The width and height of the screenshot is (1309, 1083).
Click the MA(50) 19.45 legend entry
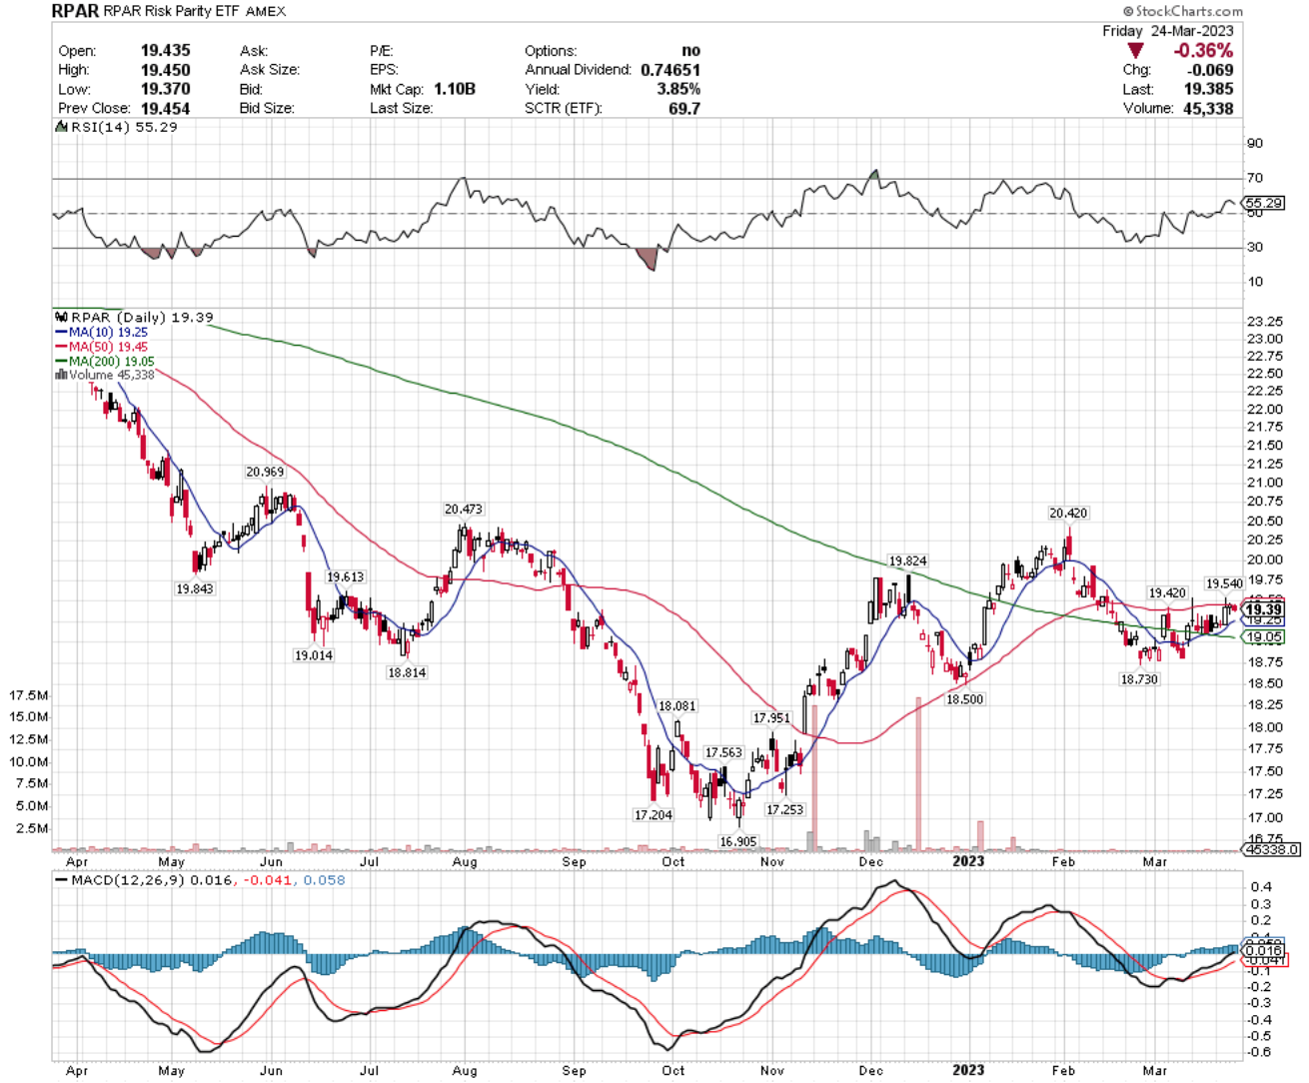coord(108,347)
